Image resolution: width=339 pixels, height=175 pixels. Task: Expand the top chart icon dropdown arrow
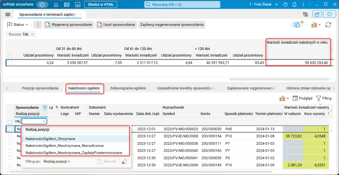click(319, 25)
